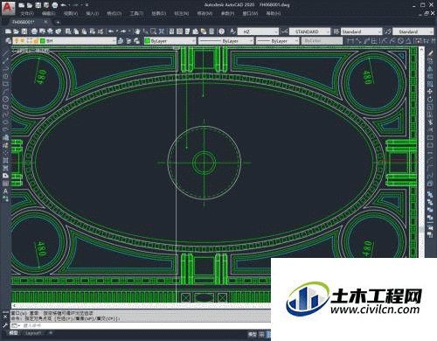Close the command line window X
Image resolution: width=437 pixels, height=341 pixels.
tap(5, 317)
